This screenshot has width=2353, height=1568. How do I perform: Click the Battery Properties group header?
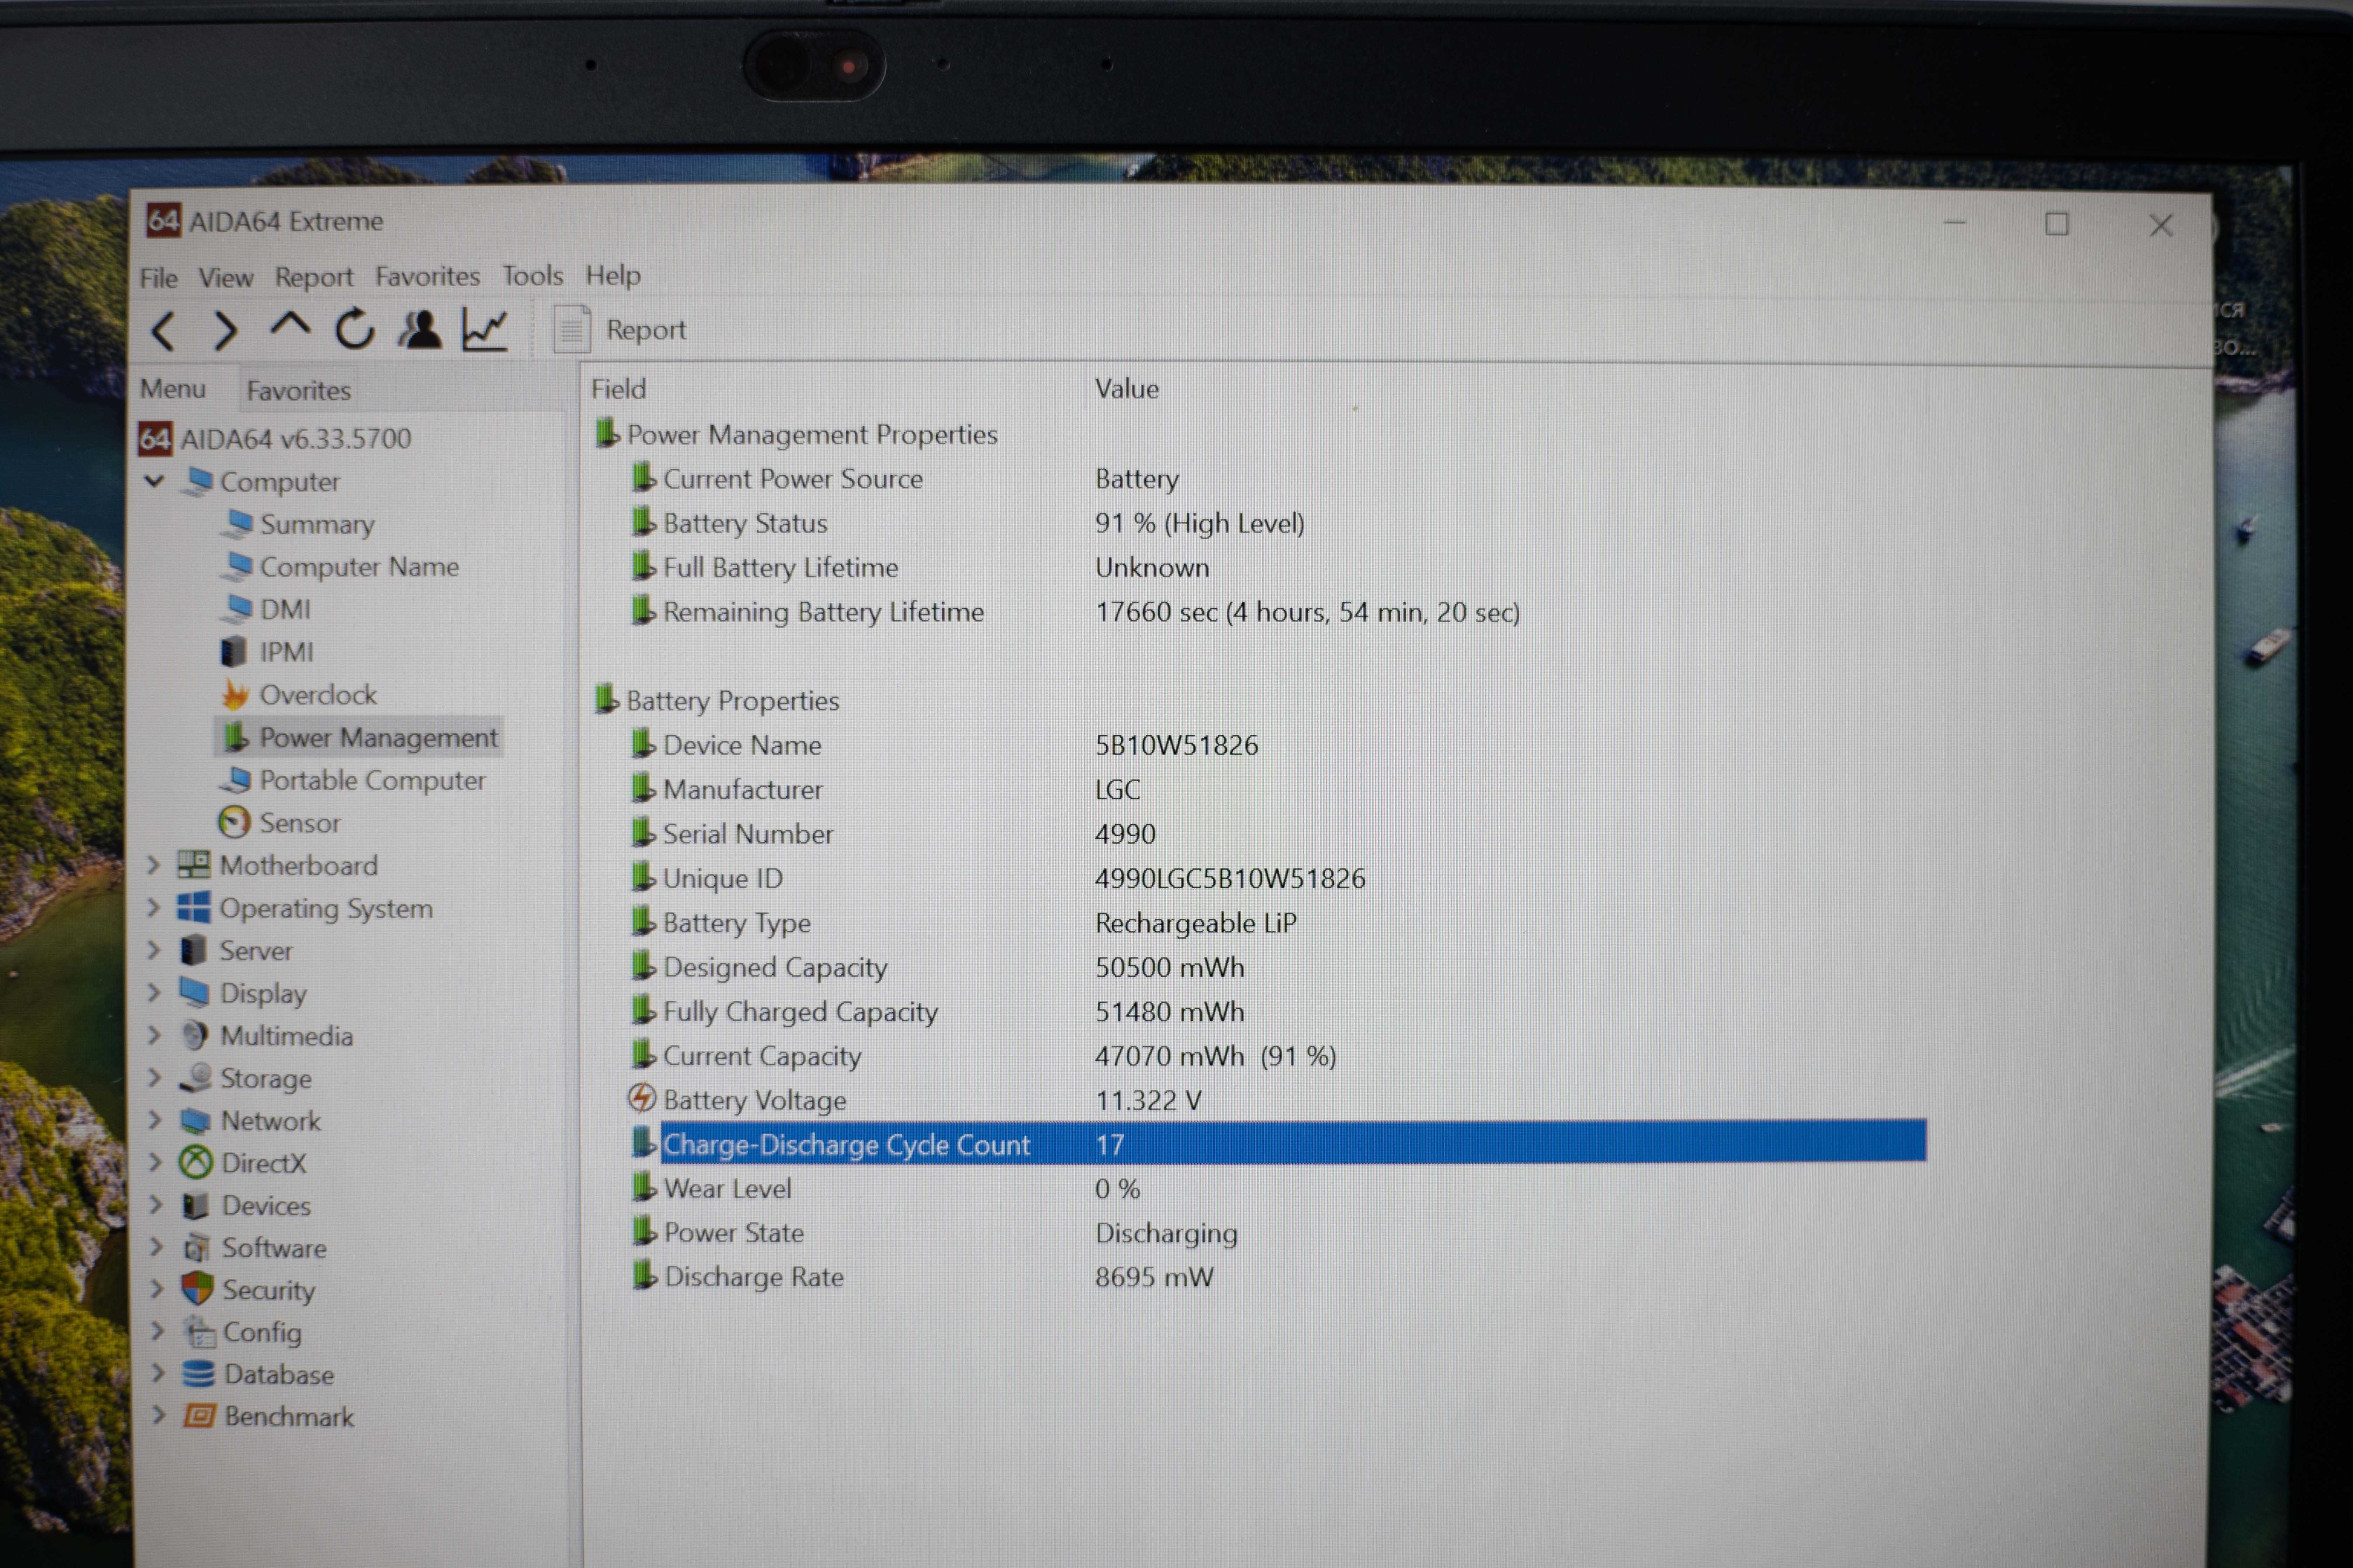point(717,700)
